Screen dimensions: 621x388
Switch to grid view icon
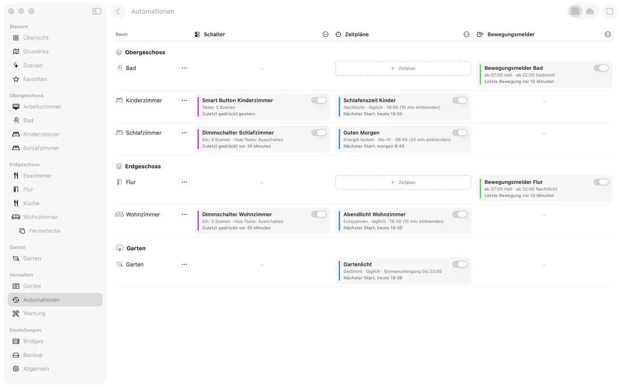575,11
